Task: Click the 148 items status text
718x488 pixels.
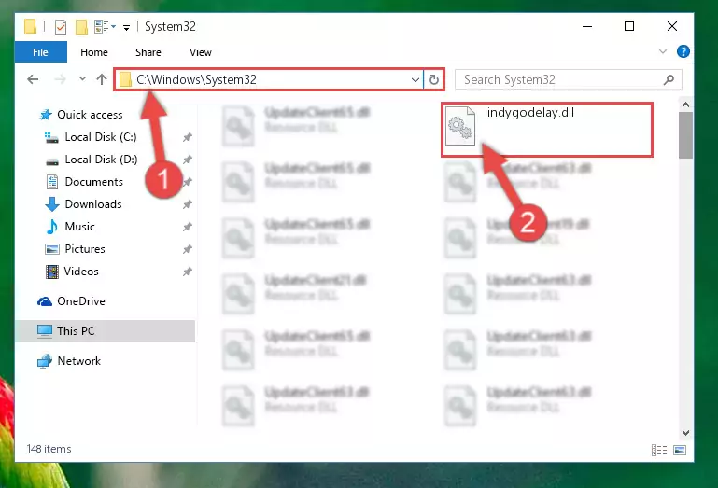Action: [49, 449]
